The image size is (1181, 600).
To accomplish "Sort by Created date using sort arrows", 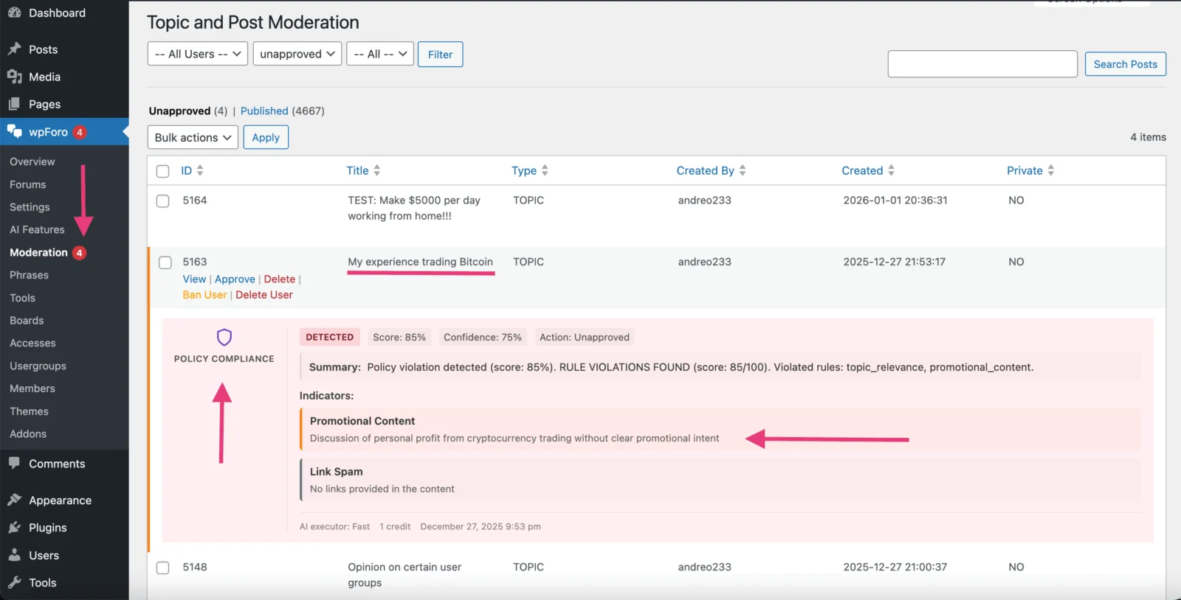I will (891, 170).
